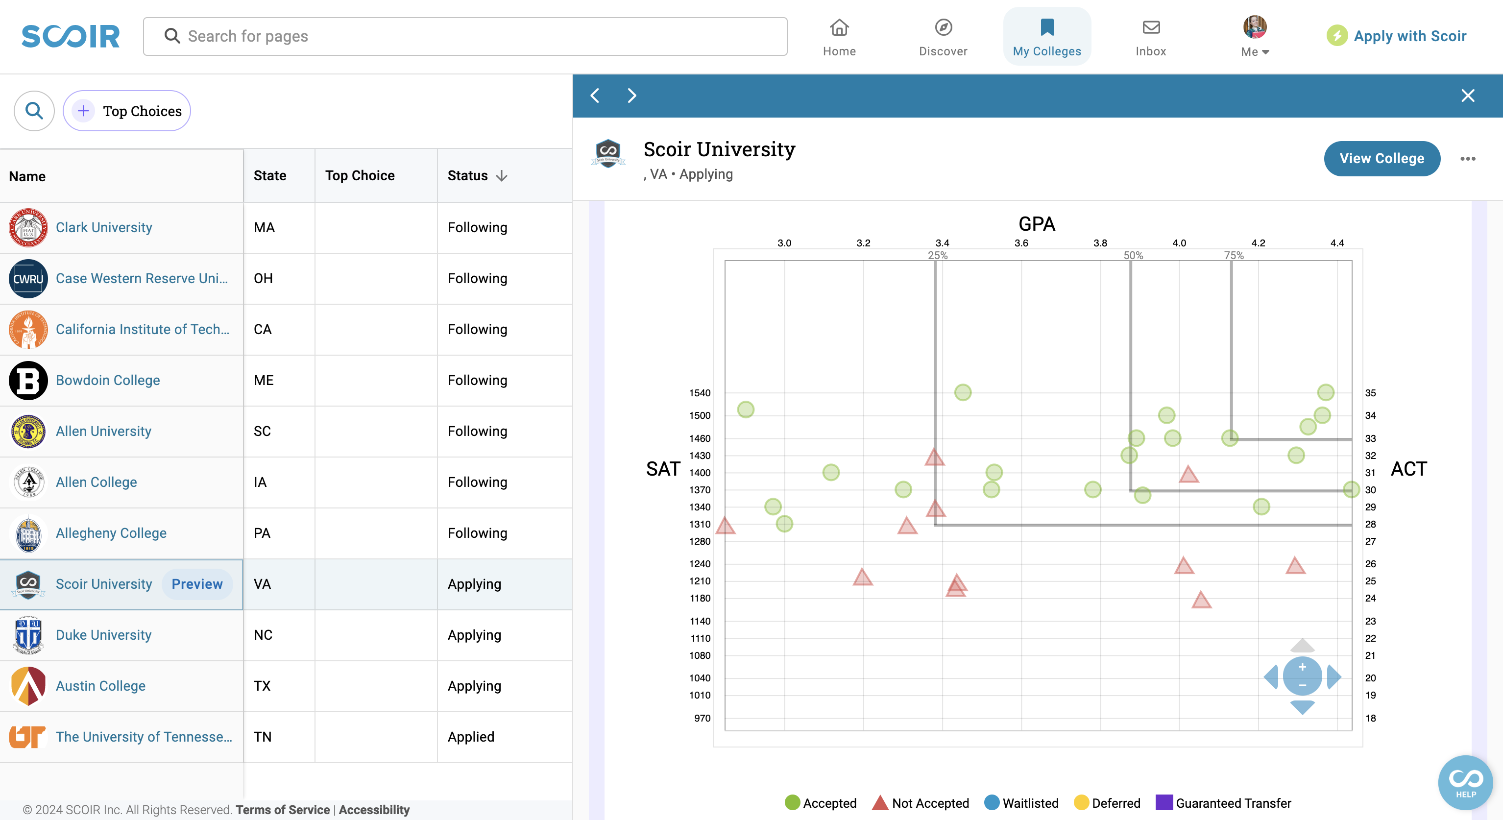
Task: Click the Allegheny College crest icon
Action: (x=28, y=533)
